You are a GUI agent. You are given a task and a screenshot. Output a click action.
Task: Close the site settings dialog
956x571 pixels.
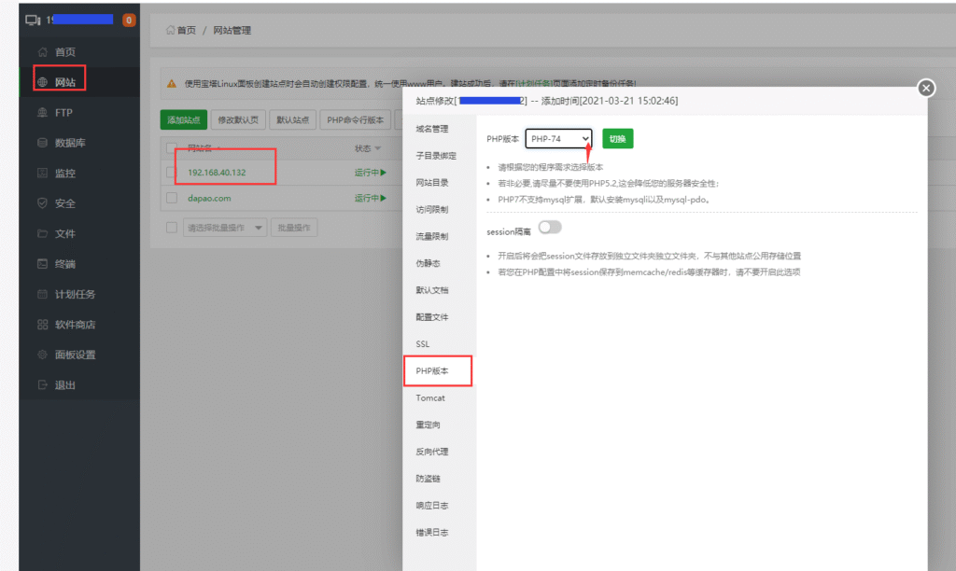tap(925, 88)
